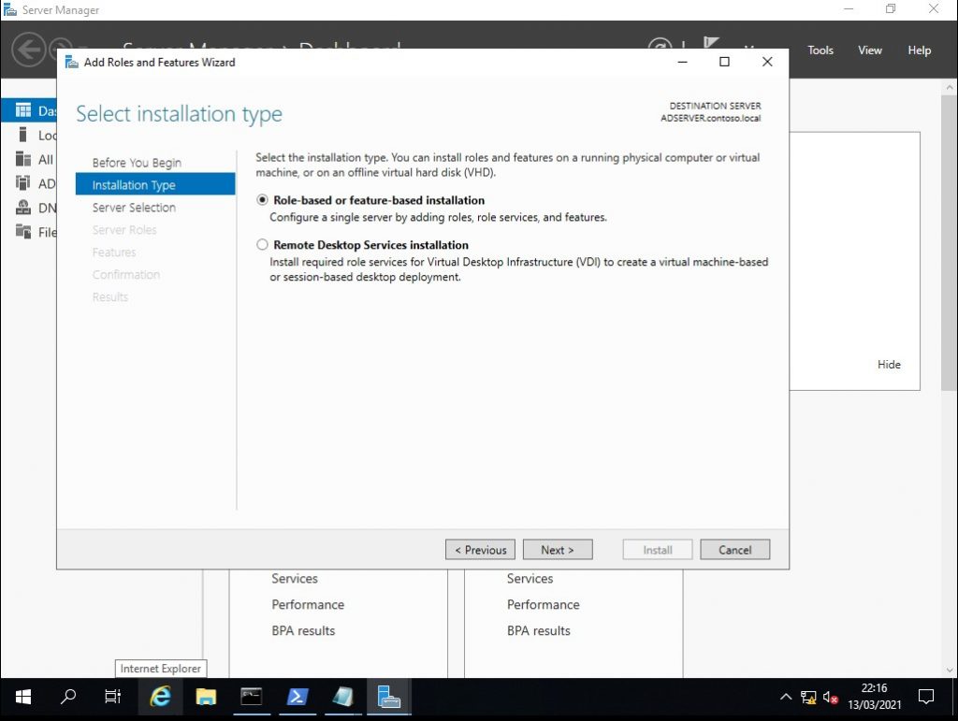958x721 pixels.
Task: Open the View menu in Server Manager
Action: tap(870, 50)
